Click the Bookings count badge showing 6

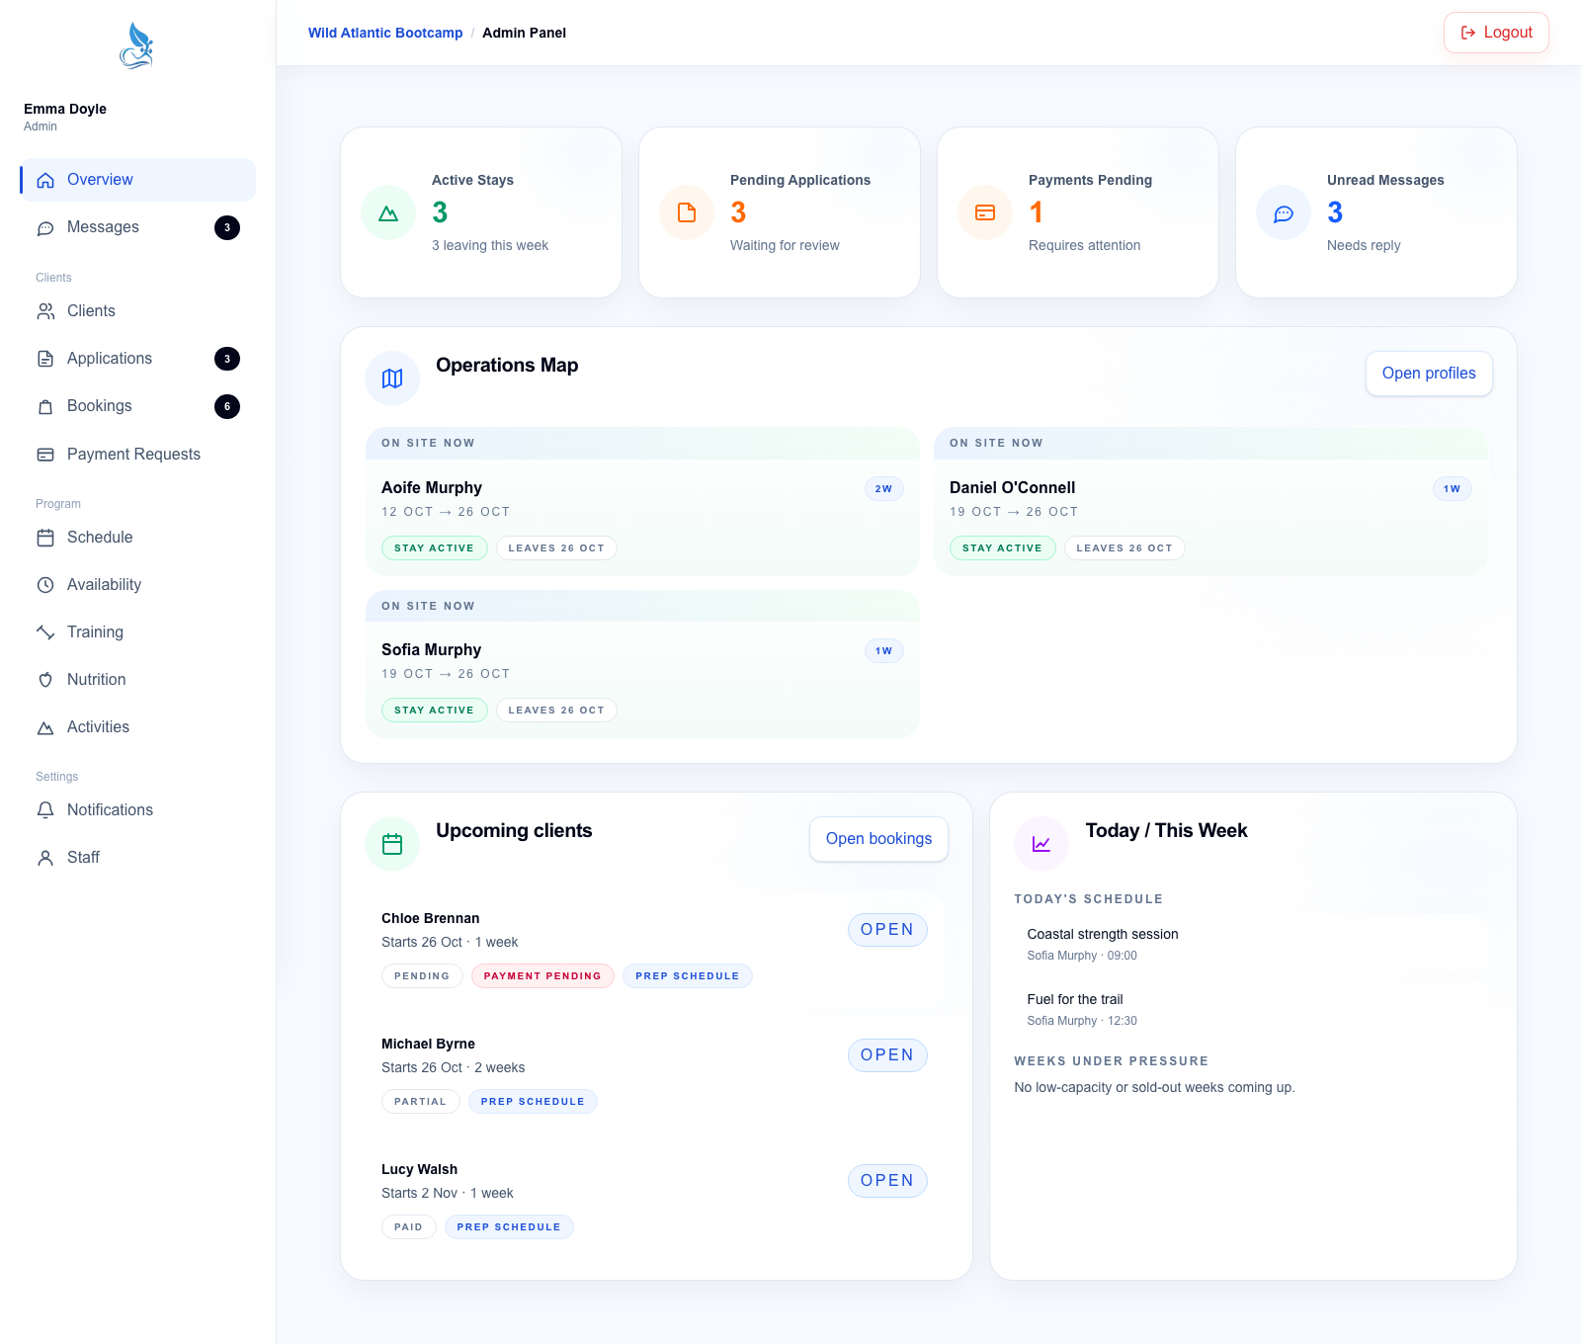tap(227, 406)
